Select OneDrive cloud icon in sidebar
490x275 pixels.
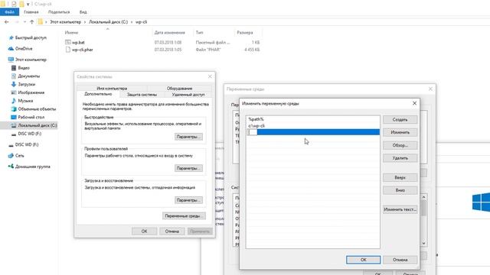(11, 49)
